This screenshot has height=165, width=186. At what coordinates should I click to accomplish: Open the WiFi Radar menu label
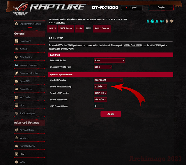[x=25, y=97]
